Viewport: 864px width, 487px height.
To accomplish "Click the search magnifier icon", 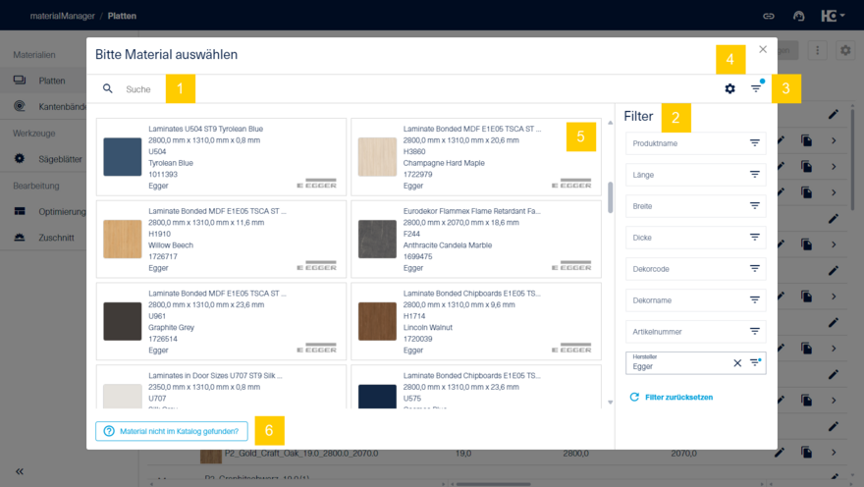I will 107,88.
